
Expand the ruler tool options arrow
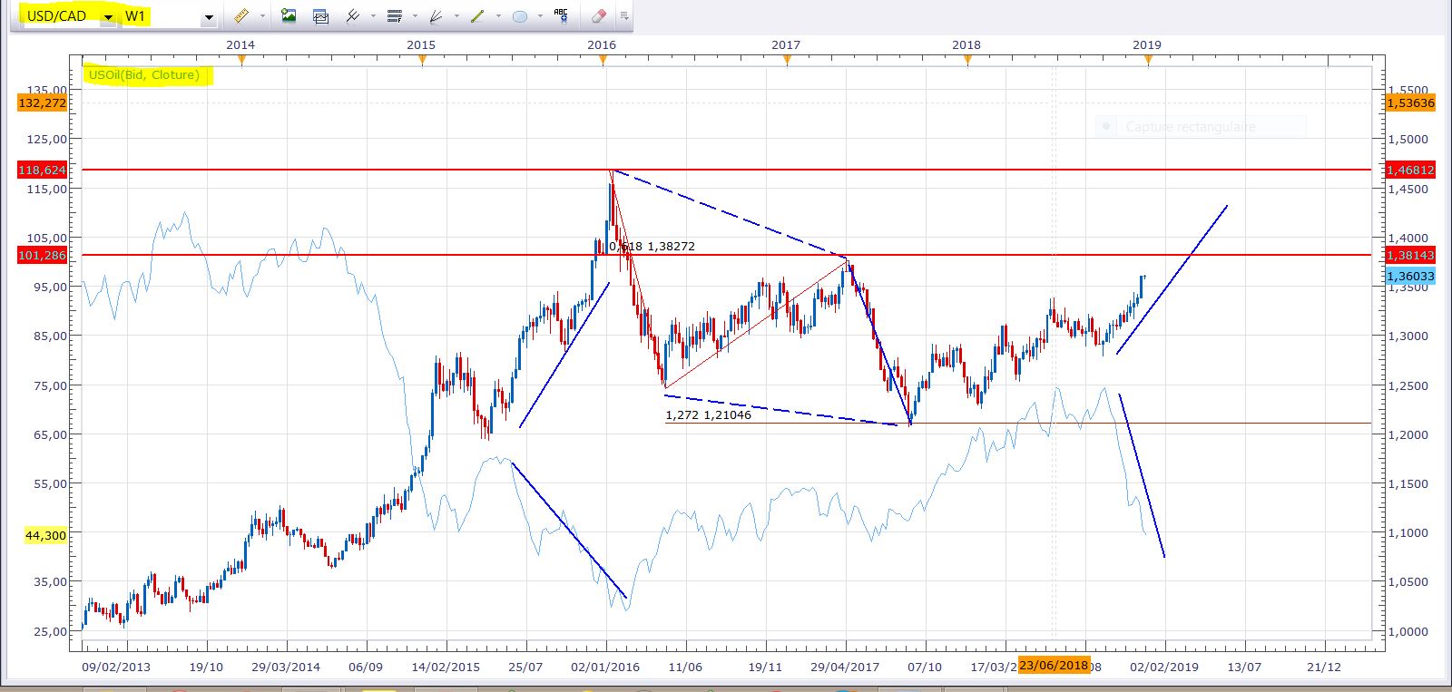pyautogui.click(x=262, y=16)
